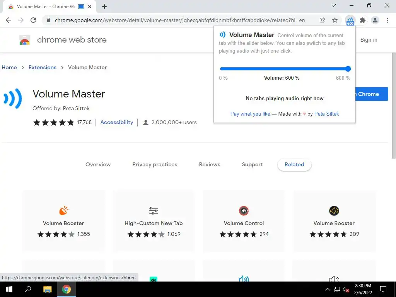Screen dimensions: 396x297
Task: Click the Volume Control red speaker icon
Action: pos(244,211)
